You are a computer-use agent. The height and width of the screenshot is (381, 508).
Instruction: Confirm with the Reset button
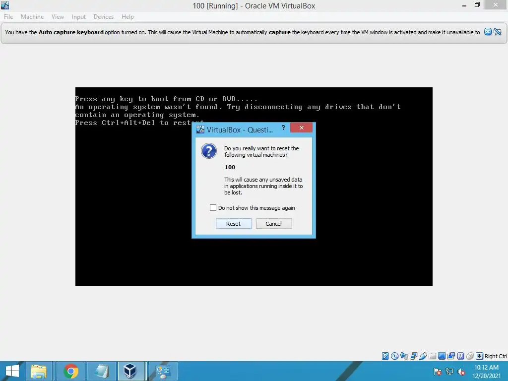coord(234,224)
